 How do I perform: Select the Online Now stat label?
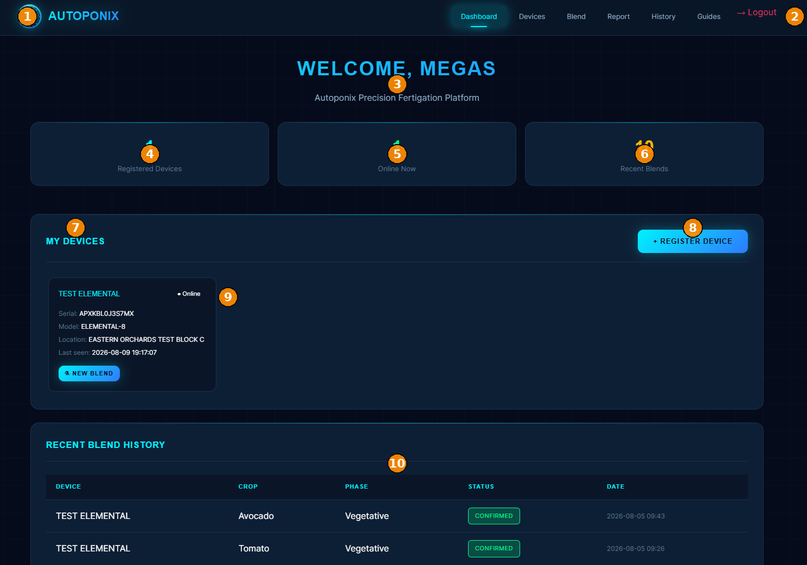[x=397, y=169]
